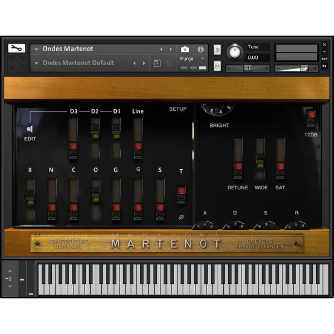
Task: Click the EDIT speaker icon
Action: point(30,129)
